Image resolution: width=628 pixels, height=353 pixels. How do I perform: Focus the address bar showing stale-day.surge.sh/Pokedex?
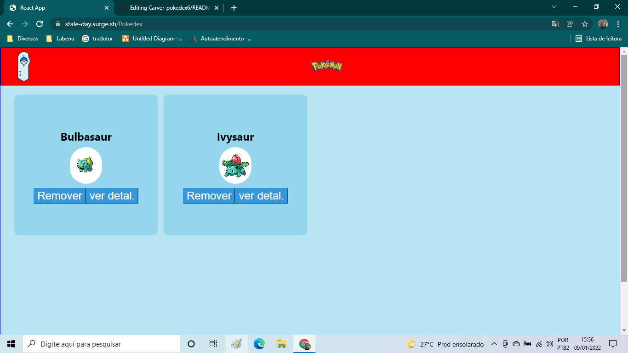coord(299,24)
